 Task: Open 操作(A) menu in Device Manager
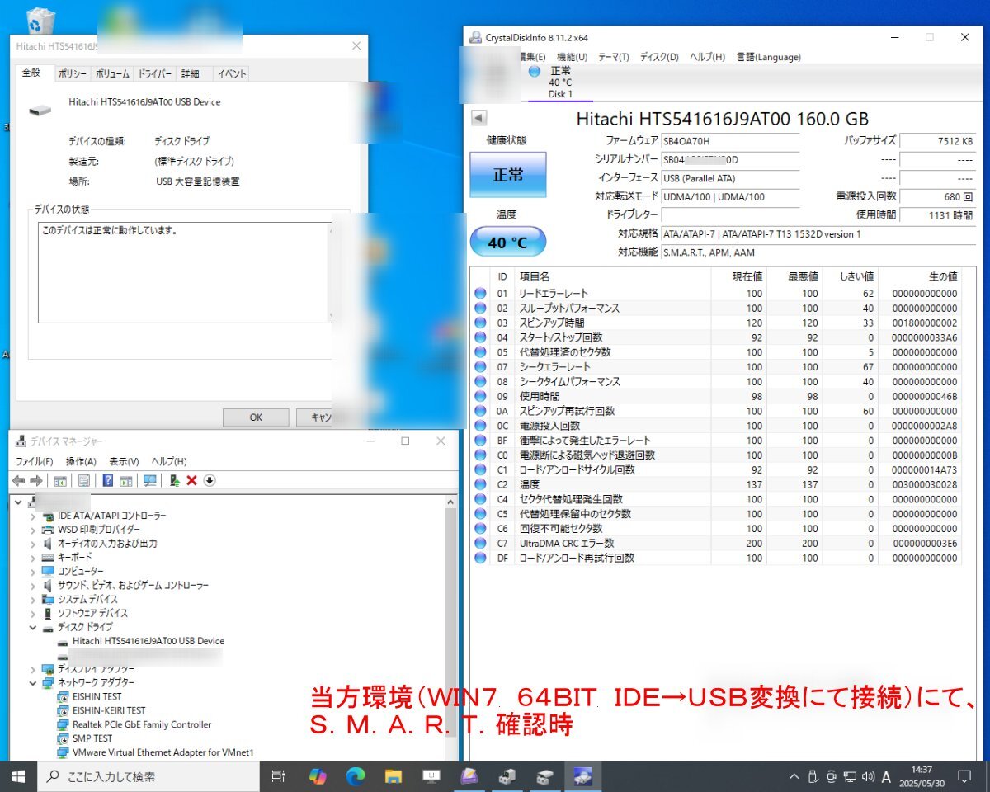click(81, 461)
